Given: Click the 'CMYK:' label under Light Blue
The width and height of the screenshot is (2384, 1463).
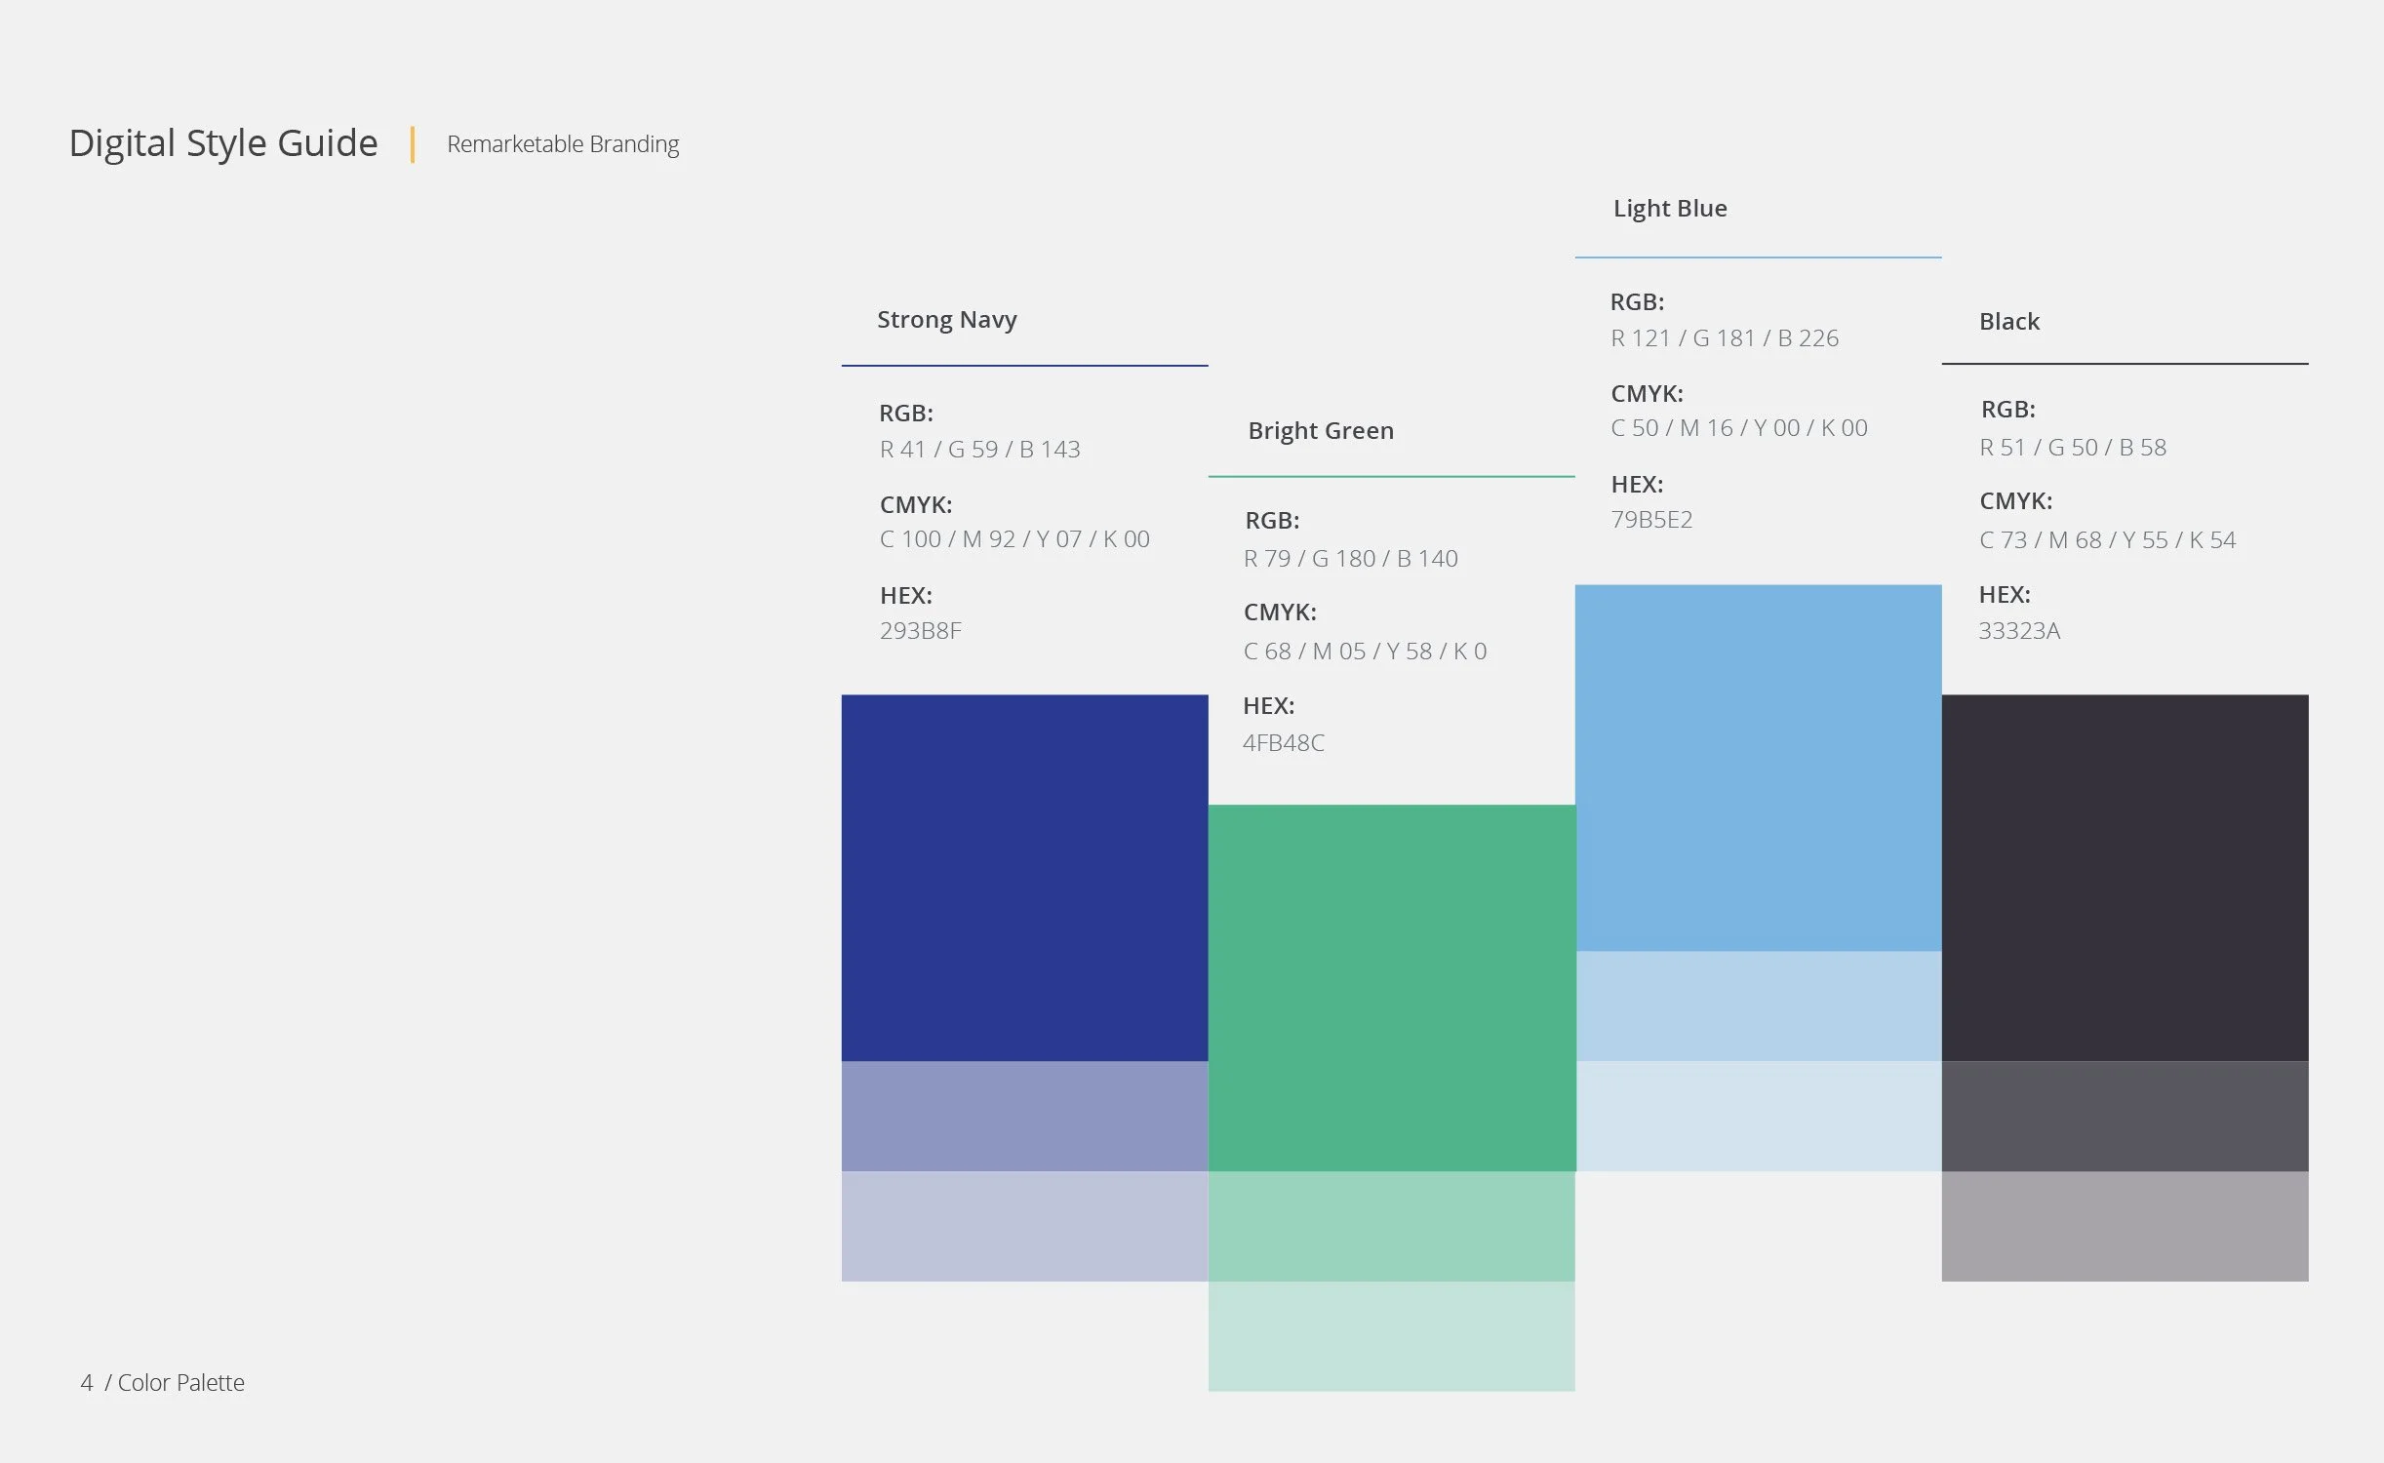Looking at the screenshot, I should [1647, 394].
